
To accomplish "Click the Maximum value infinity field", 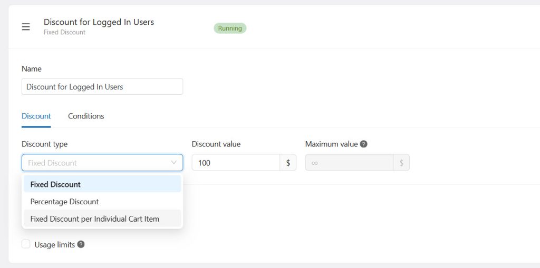I will coord(349,163).
